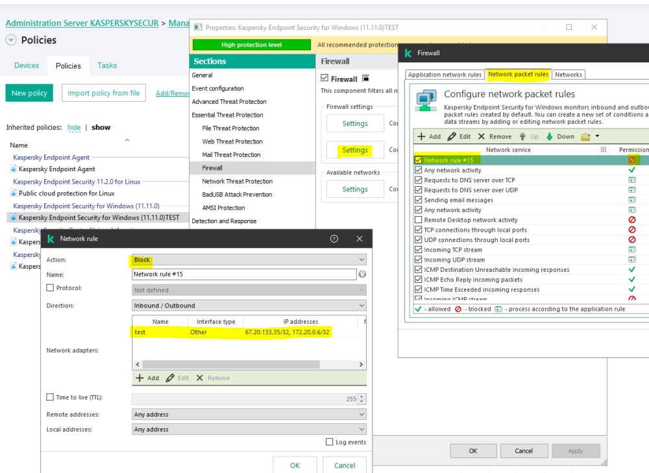649x473 pixels.
Task: Check the Protocol checkbox
Action: click(x=50, y=288)
